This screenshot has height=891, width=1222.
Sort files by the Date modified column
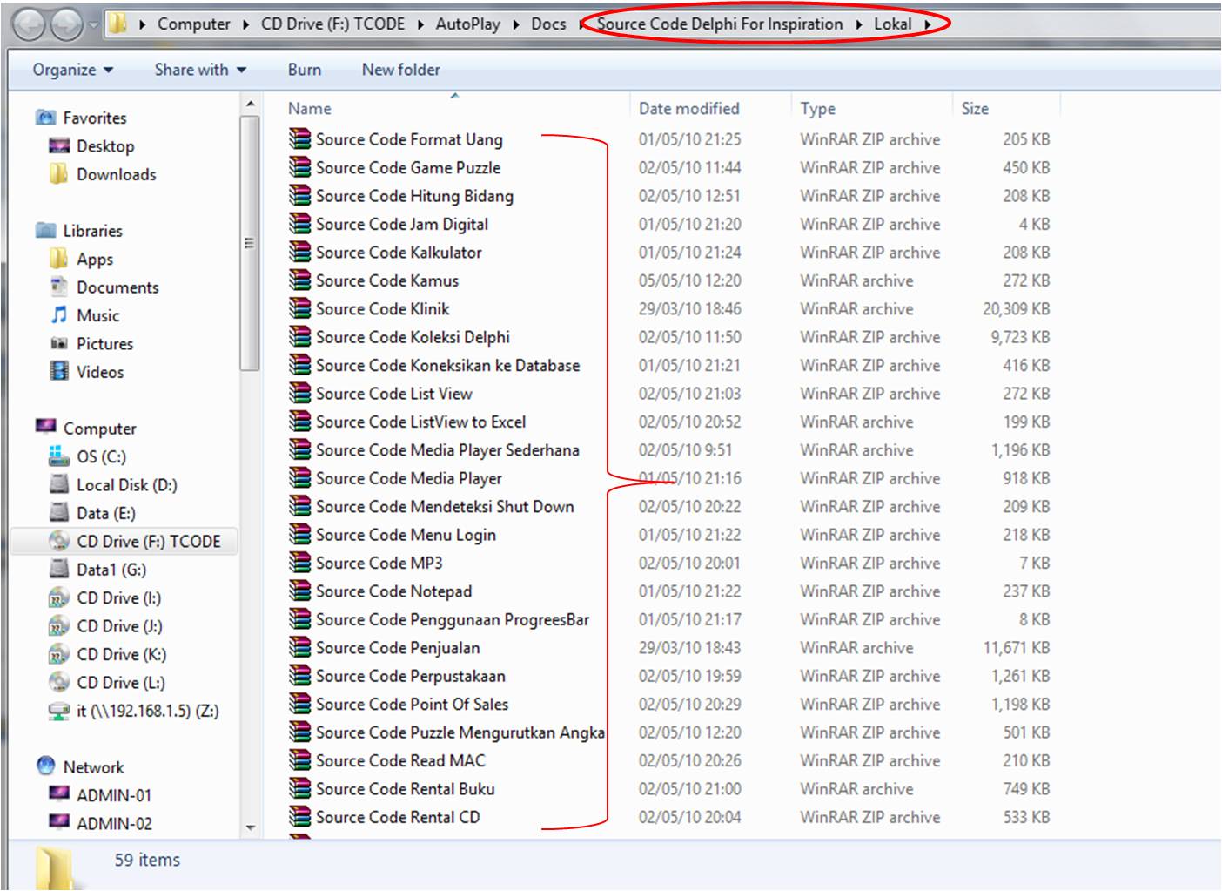[x=689, y=108]
